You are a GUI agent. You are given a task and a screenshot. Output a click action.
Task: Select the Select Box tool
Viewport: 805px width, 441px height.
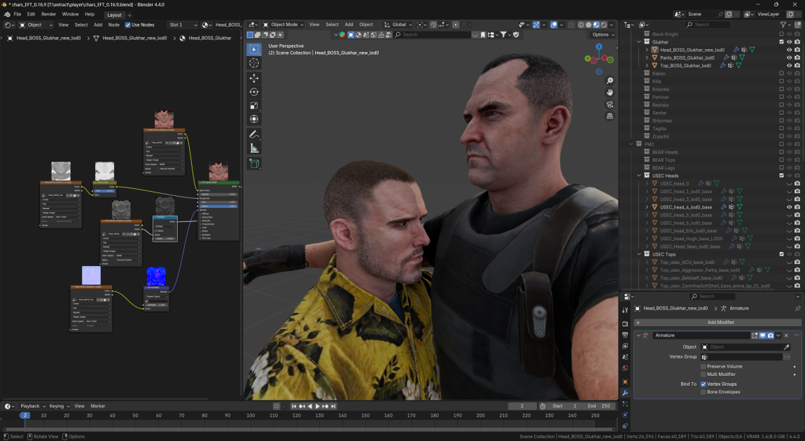(x=253, y=49)
